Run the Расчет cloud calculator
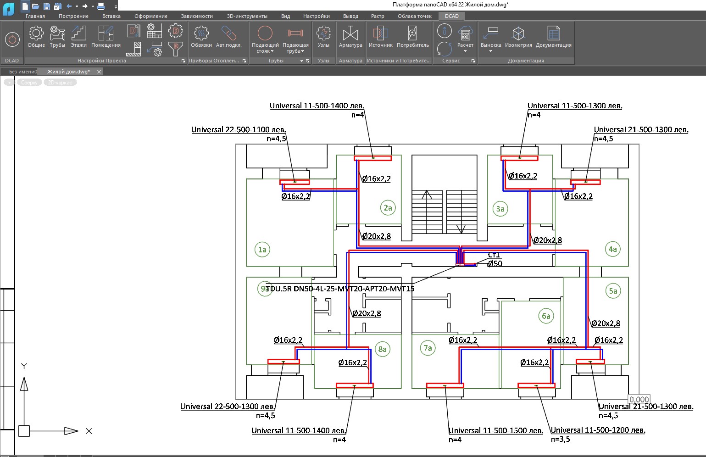The height and width of the screenshot is (457, 706). pyautogui.click(x=465, y=39)
